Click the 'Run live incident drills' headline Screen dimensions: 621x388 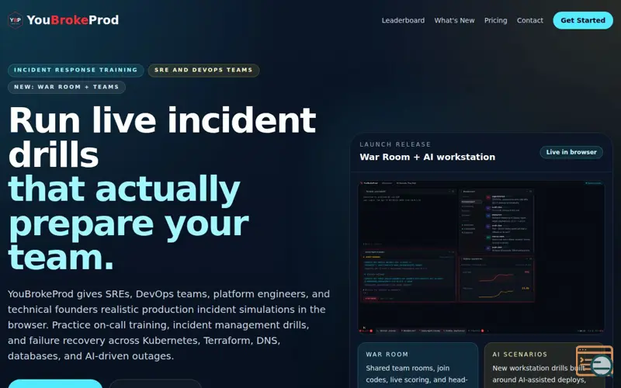click(162, 137)
